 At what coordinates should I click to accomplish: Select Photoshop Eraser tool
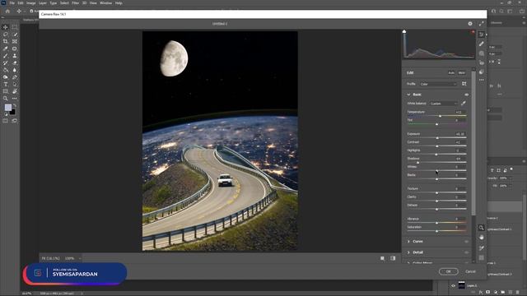pos(15,62)
